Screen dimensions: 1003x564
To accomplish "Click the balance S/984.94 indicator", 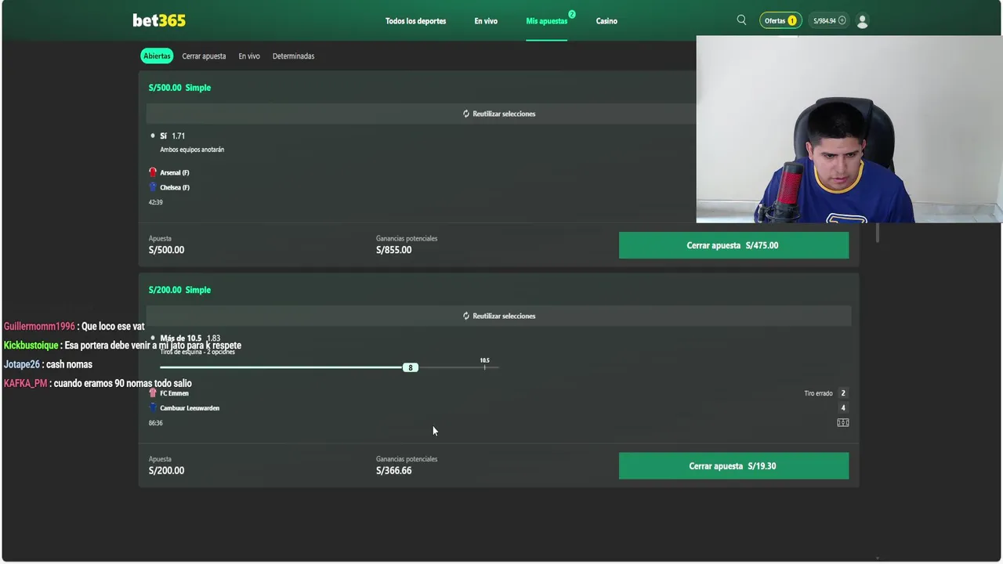I will 829,21.
